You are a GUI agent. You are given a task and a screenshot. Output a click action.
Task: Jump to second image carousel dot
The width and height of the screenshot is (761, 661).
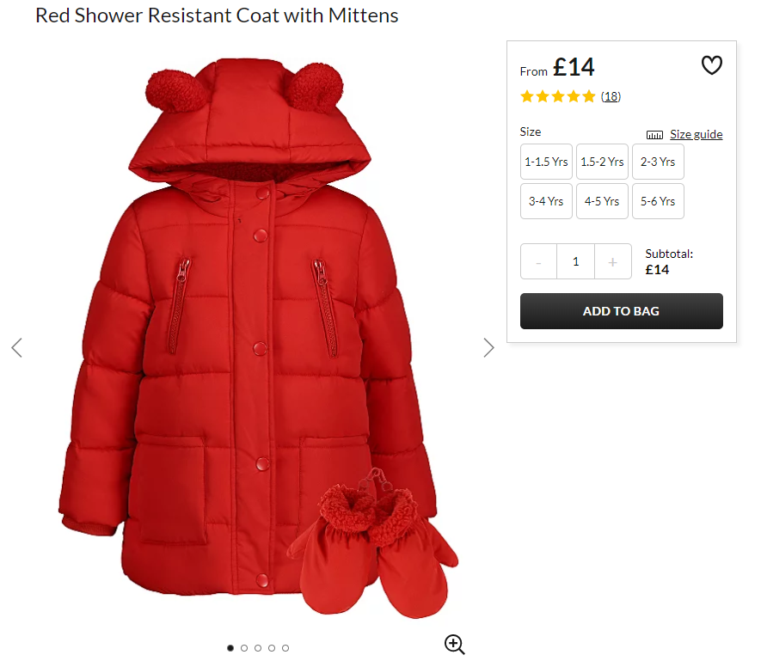click(244, 648)
